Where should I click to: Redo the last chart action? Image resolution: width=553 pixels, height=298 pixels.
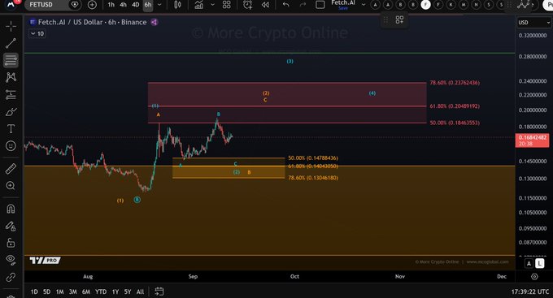tap(303, 5)
